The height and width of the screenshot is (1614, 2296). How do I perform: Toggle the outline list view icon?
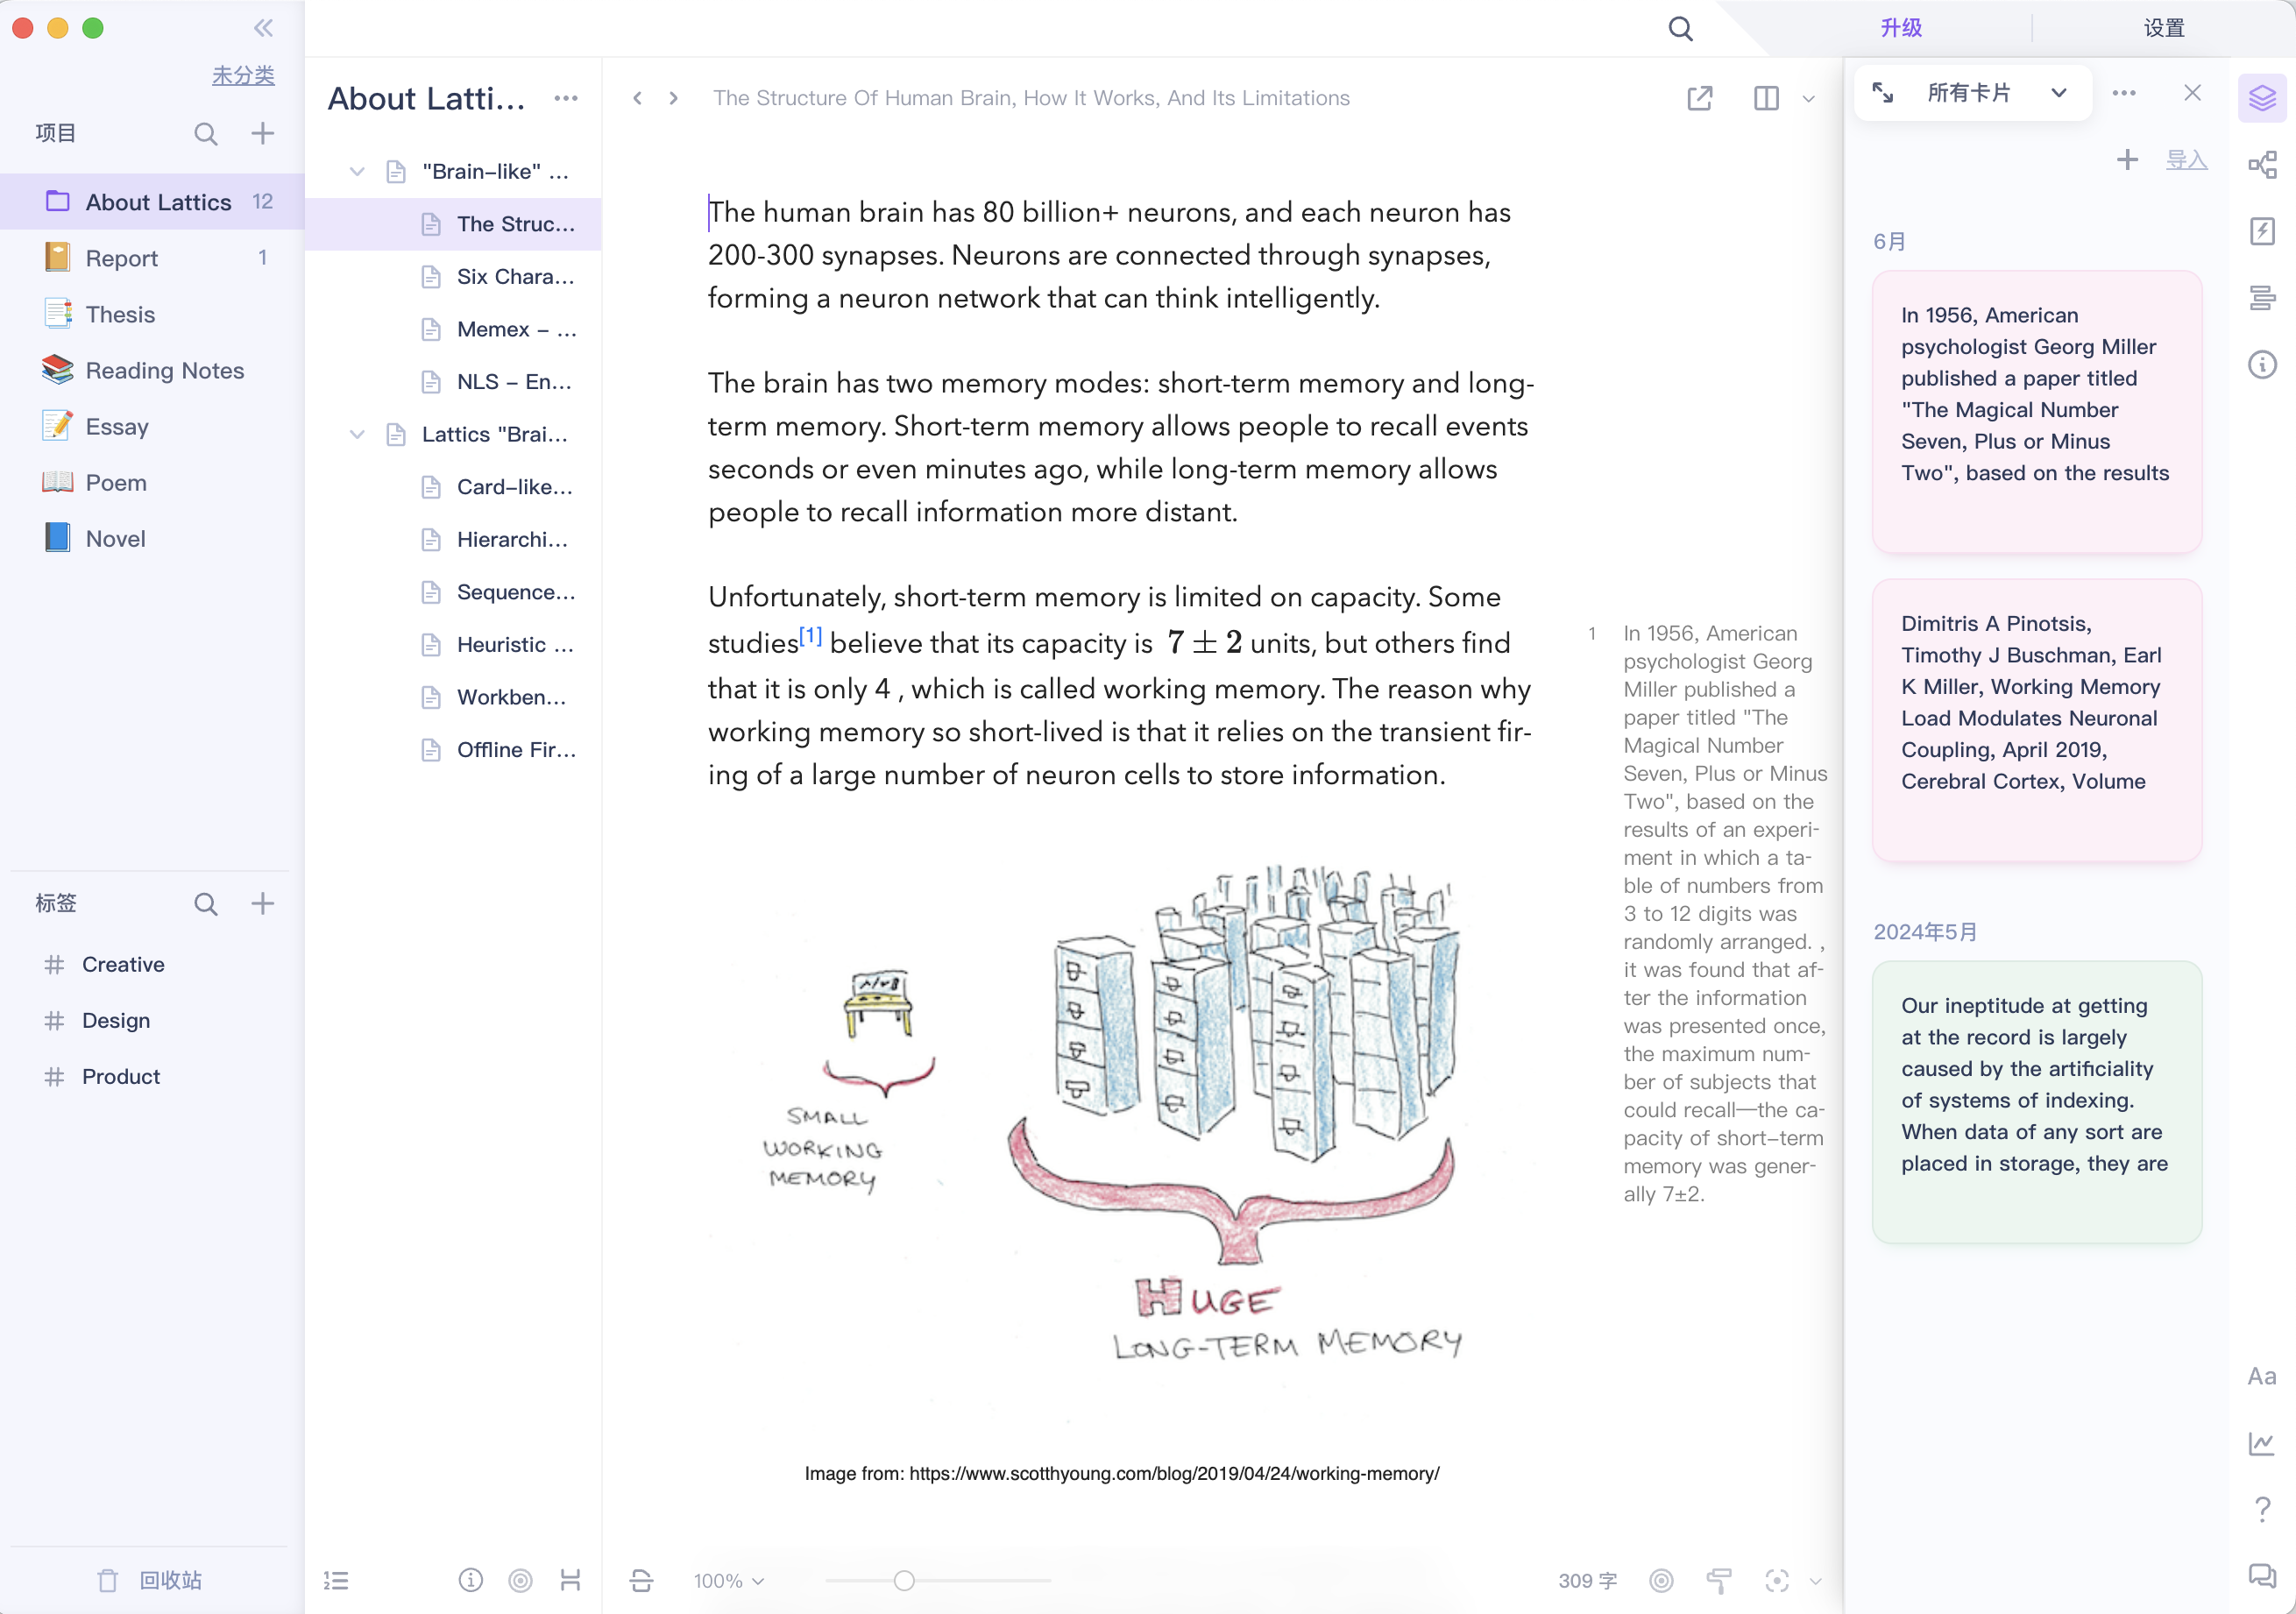point(336,1581)
